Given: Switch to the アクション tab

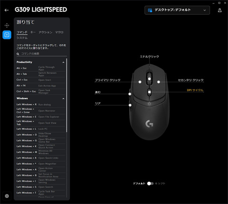Looking at the screenshot, I should pyautogui.click(x=46, y=32).
